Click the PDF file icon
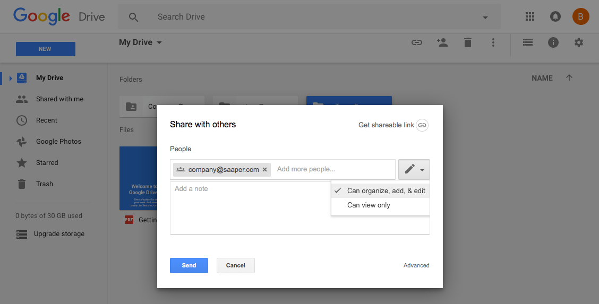The image size is (599, 304). (x=129, y=220)
